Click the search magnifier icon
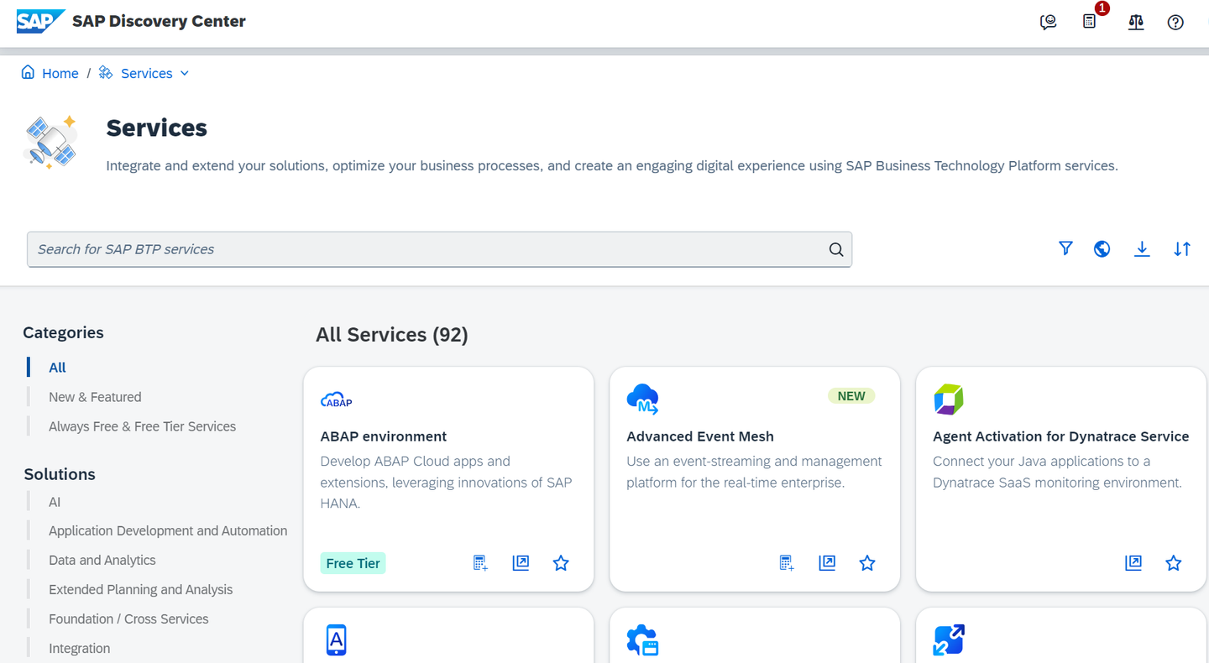 pos(836,249)
